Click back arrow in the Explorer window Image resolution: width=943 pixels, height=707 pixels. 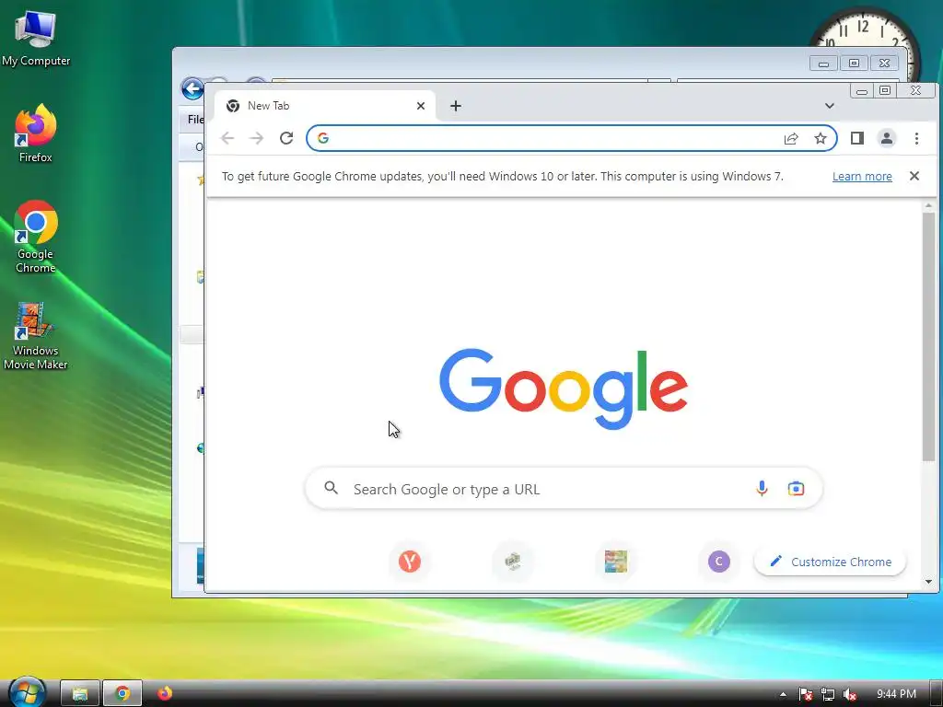click(192, 89)
